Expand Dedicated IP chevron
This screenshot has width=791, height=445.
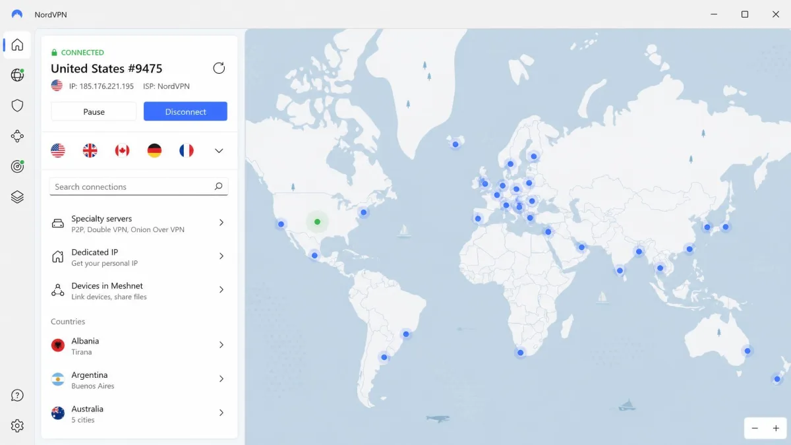[221, 256]
